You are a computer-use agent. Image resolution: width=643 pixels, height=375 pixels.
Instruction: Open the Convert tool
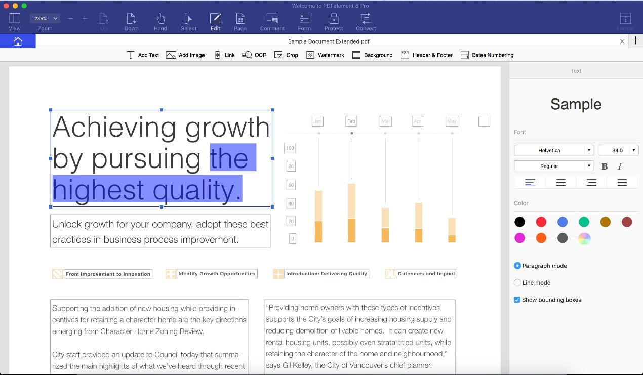(366, 22)
